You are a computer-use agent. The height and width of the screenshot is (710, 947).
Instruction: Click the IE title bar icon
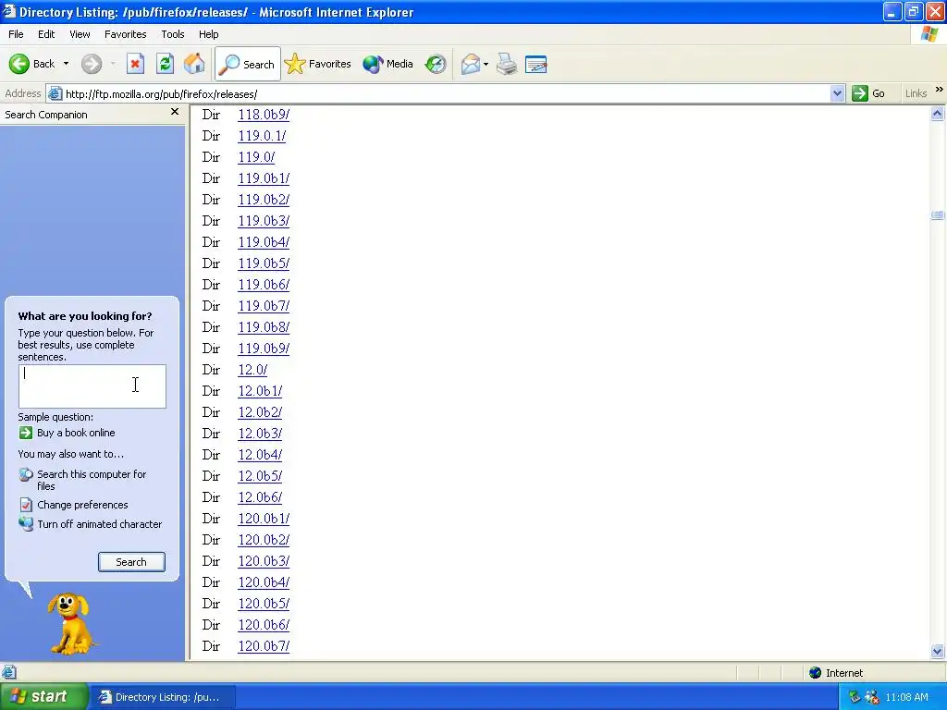click(x=9, y=11)
